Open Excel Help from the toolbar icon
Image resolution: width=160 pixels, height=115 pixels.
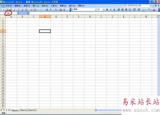(64, 10)
